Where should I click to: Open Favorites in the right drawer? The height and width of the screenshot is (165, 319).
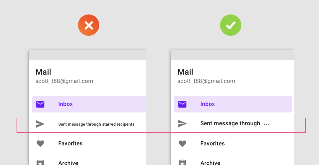212,143
